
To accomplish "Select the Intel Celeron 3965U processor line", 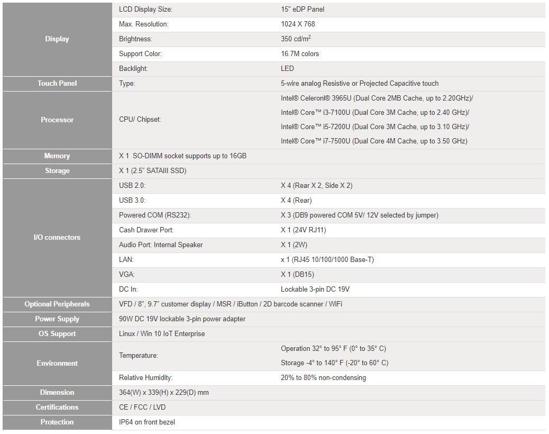I will coord(377,98).
